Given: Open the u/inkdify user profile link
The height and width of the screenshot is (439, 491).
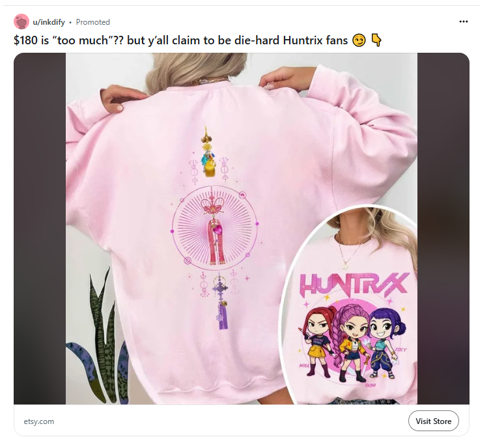Looking at the screenshot, I should tap(49, 22).
